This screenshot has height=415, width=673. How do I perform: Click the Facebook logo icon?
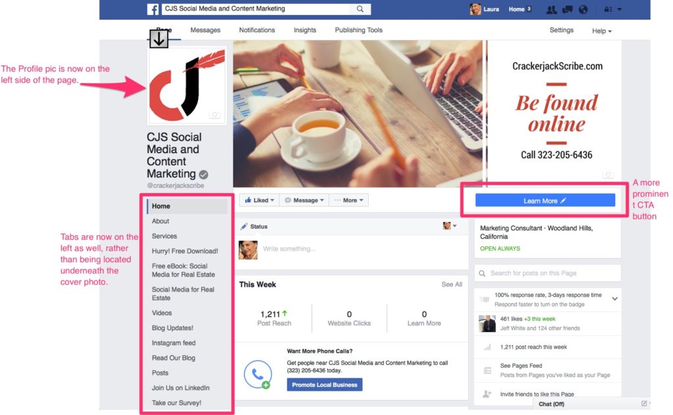(152, 9)
